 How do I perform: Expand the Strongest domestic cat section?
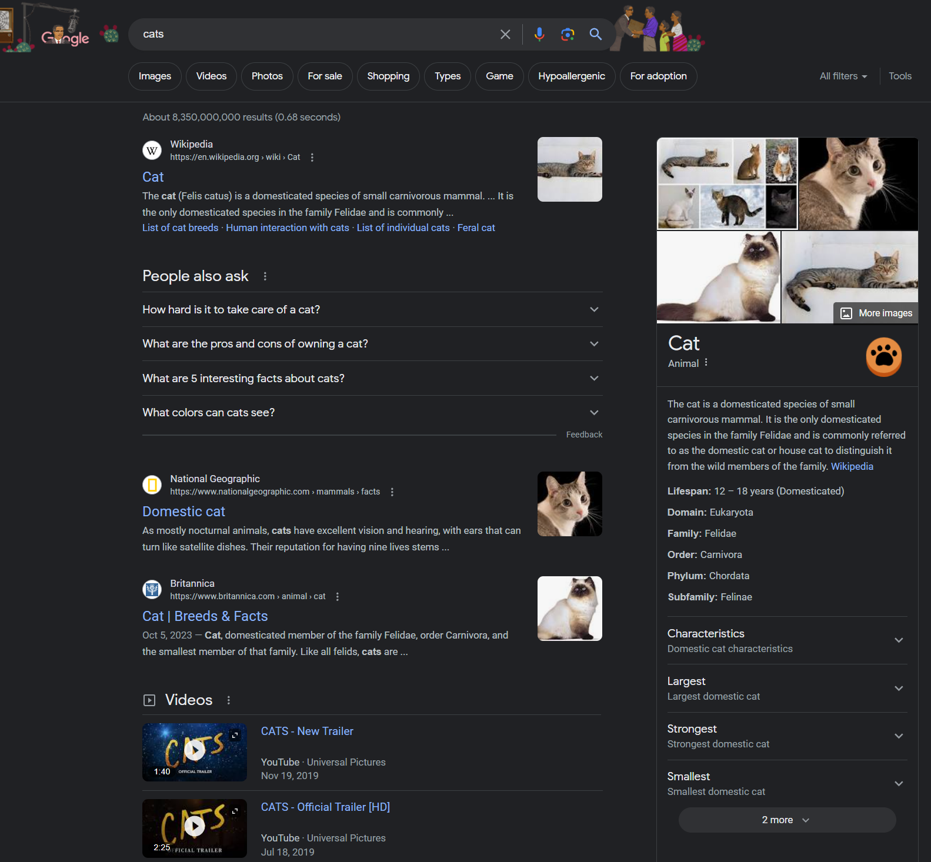coord(787,736)
